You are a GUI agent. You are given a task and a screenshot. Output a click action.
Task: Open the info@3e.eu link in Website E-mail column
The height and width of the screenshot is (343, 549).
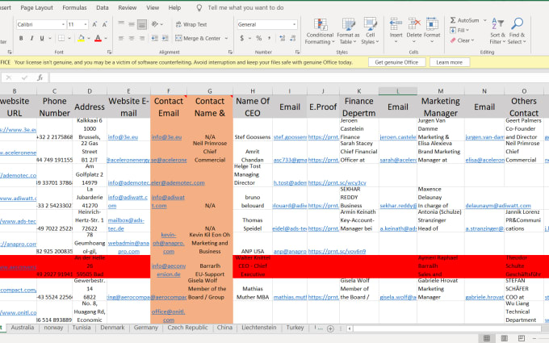coord(123,137)
